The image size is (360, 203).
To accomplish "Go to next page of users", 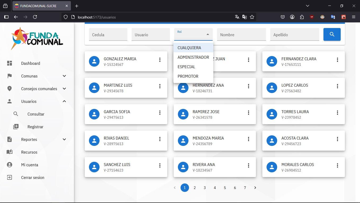I will (255, 188).
